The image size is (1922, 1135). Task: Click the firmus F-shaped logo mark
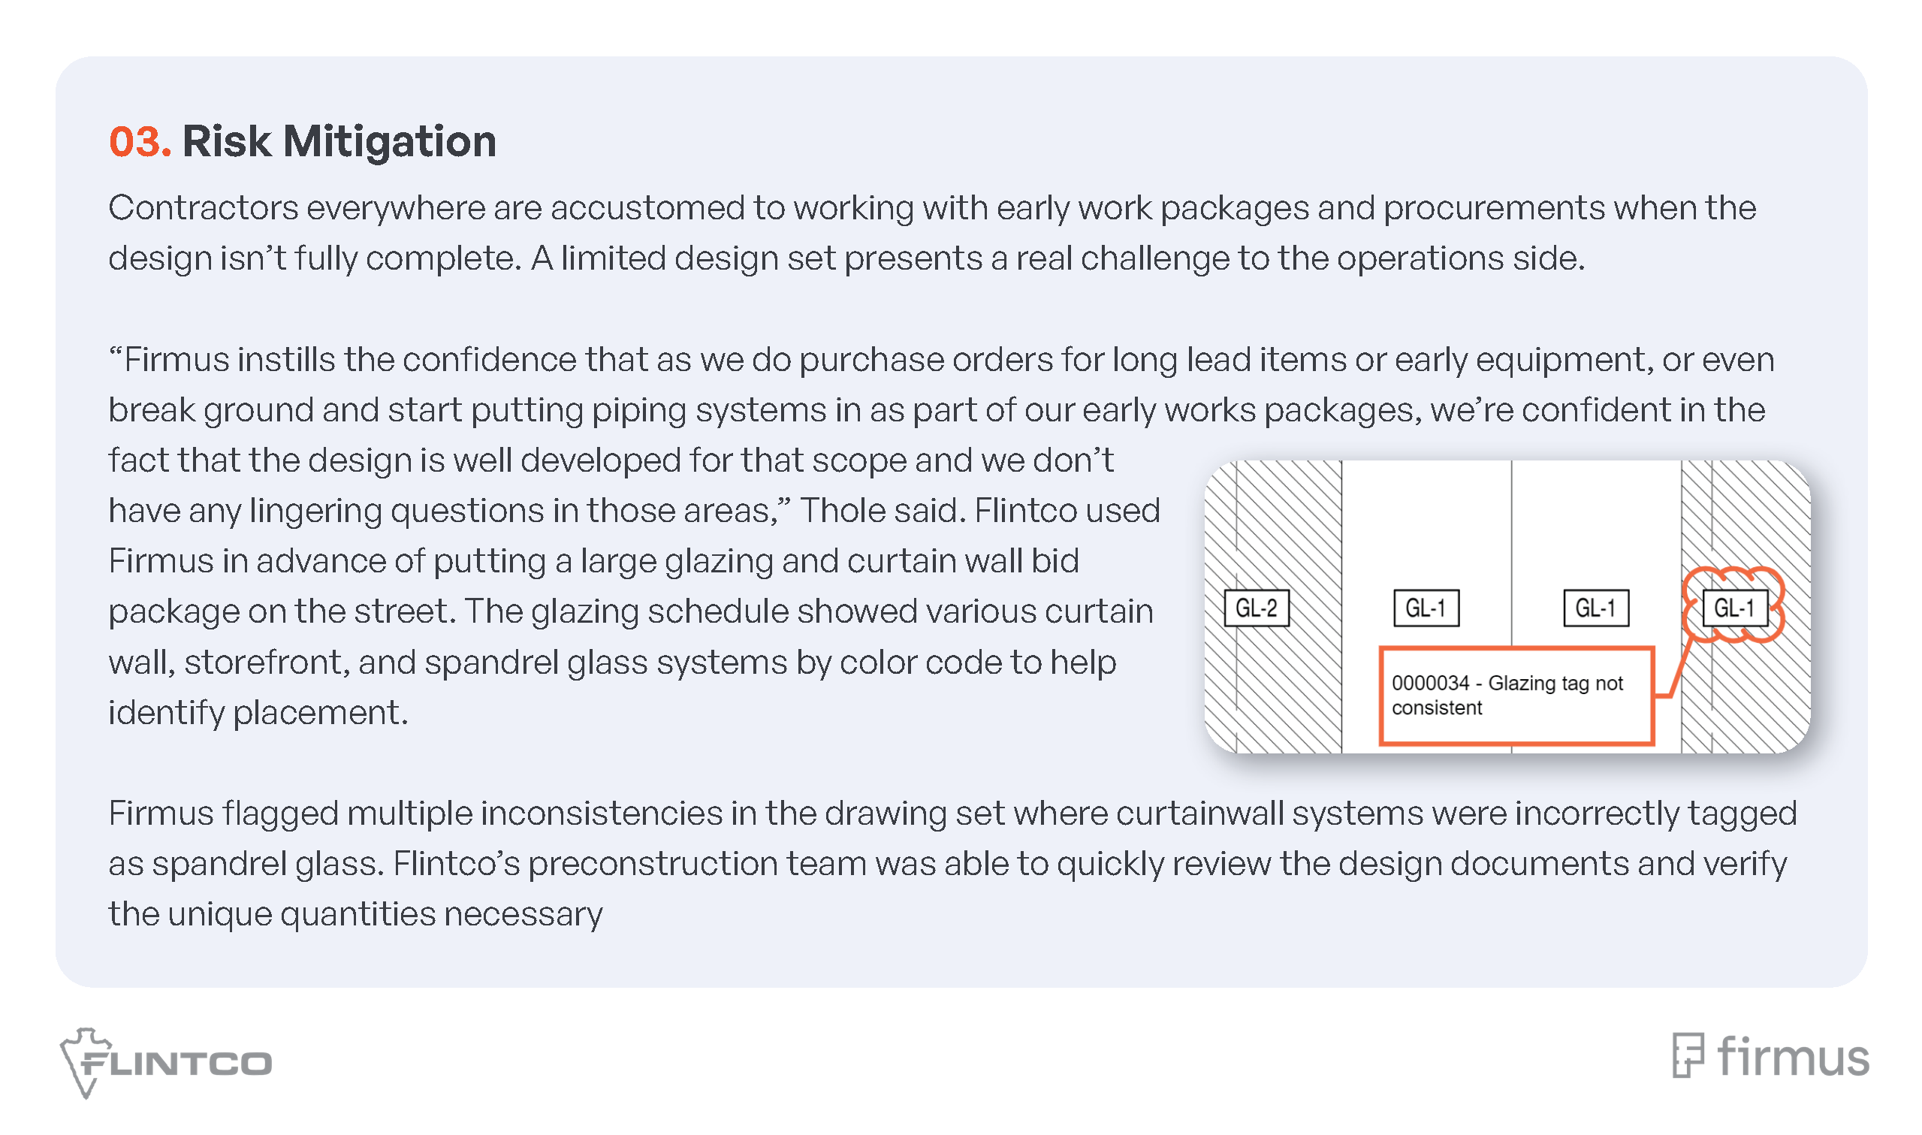click(1688, 1055)
